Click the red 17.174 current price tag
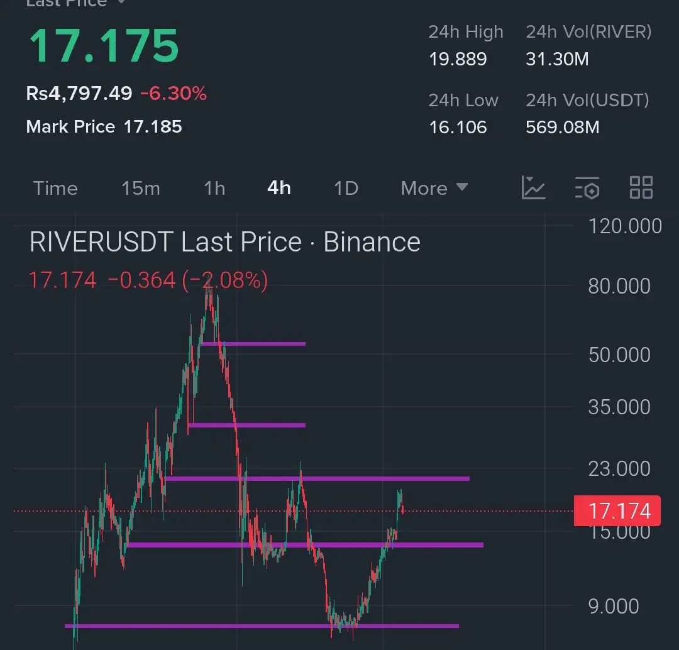The image size is (679, 650). pyautogui.click(x=617, y=511)
